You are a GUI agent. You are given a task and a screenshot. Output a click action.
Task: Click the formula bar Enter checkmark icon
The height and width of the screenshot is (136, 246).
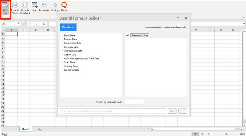coord(37,24)
